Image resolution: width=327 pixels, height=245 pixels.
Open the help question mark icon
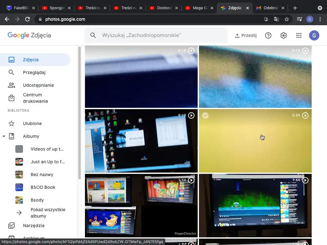click(268, 35)
